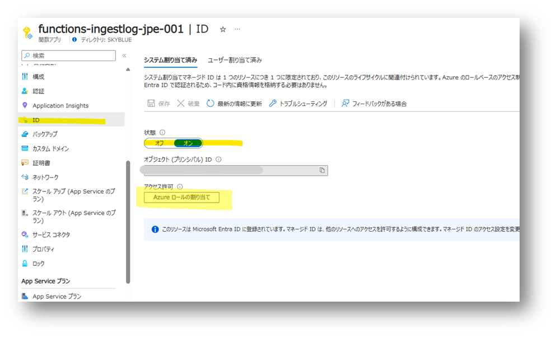
Task: Click the バックアップ cloud icon
Action: tap(25, 134)
